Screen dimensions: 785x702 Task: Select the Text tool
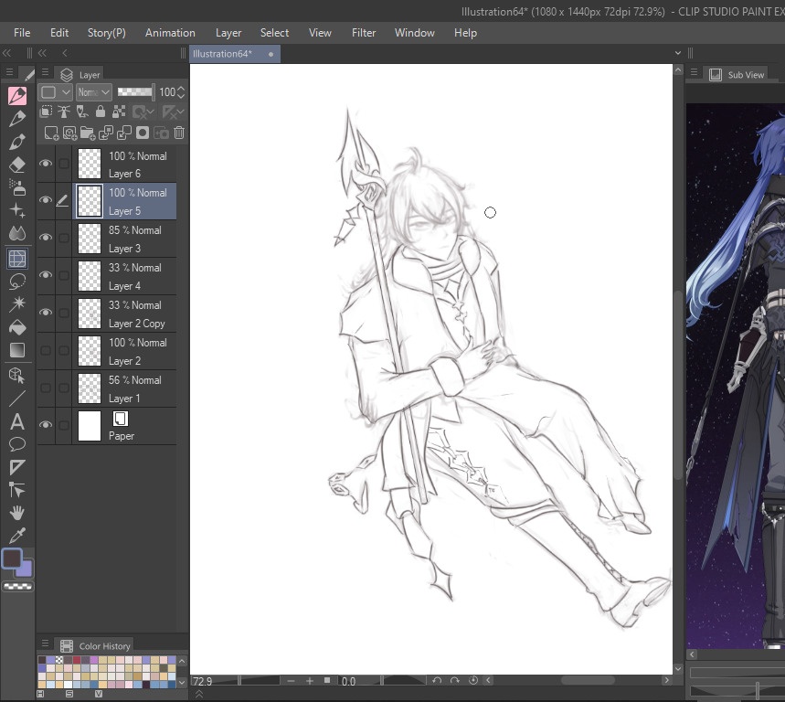coord(17,421)
